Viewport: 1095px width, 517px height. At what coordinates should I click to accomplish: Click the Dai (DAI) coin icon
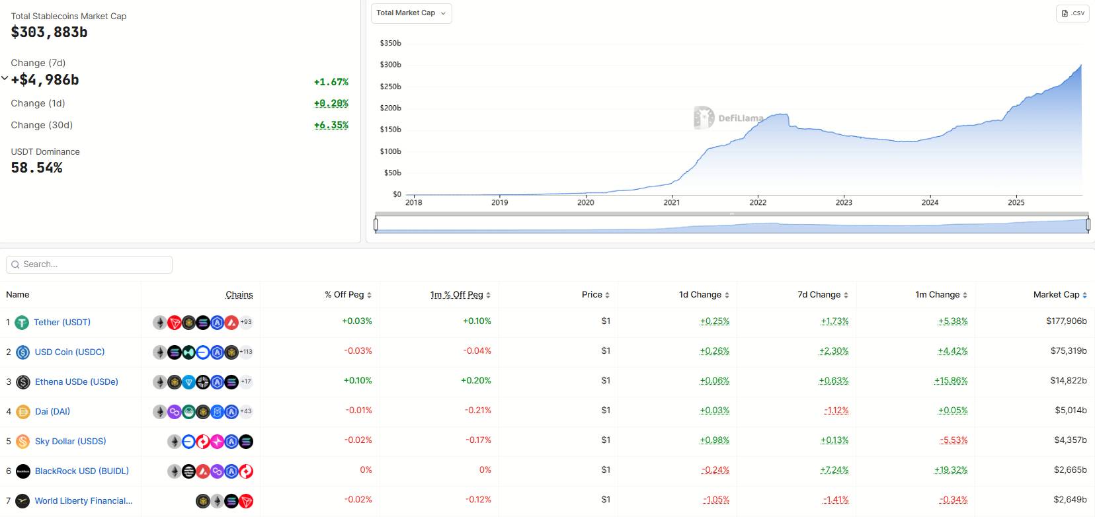23,412
